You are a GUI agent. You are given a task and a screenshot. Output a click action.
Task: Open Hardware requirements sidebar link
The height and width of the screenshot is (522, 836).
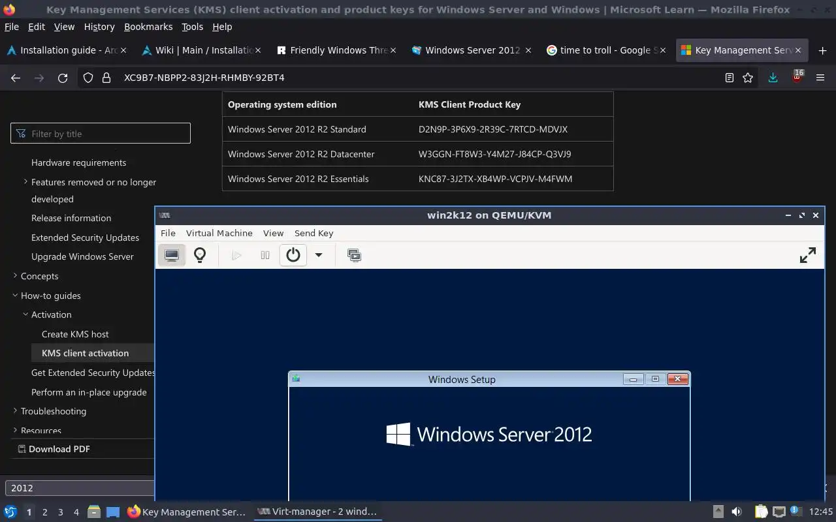click(x=78, y=162)
